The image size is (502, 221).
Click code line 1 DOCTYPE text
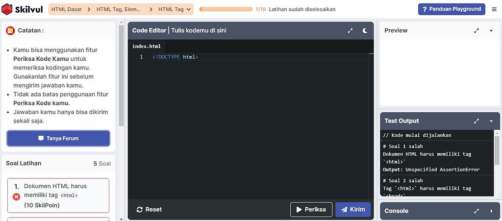pos(175,57)
